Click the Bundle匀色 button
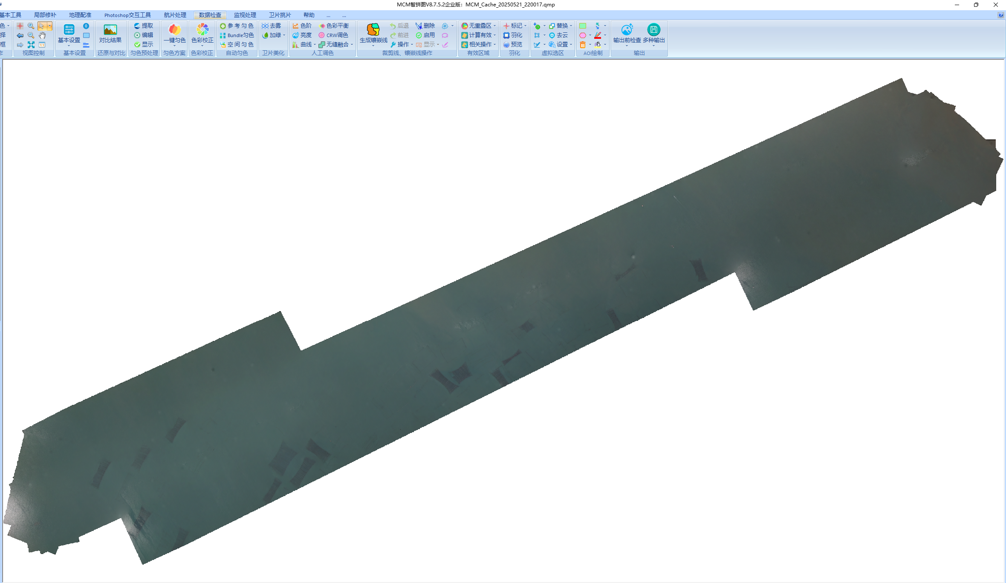This screenshot has width=1006, height=583. 237,35
